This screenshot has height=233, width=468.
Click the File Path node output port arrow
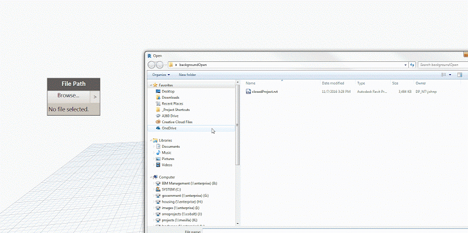coord(95,97)
